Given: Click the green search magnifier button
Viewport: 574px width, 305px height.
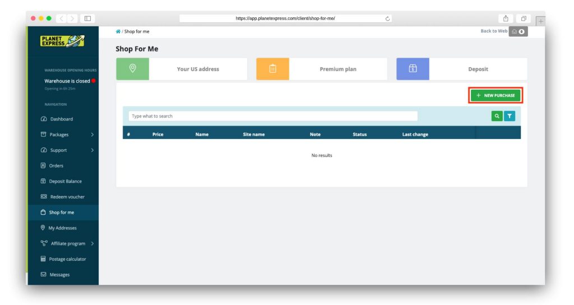Looking at the screenshot, I should pyautogui.click(x=497, y=116).
